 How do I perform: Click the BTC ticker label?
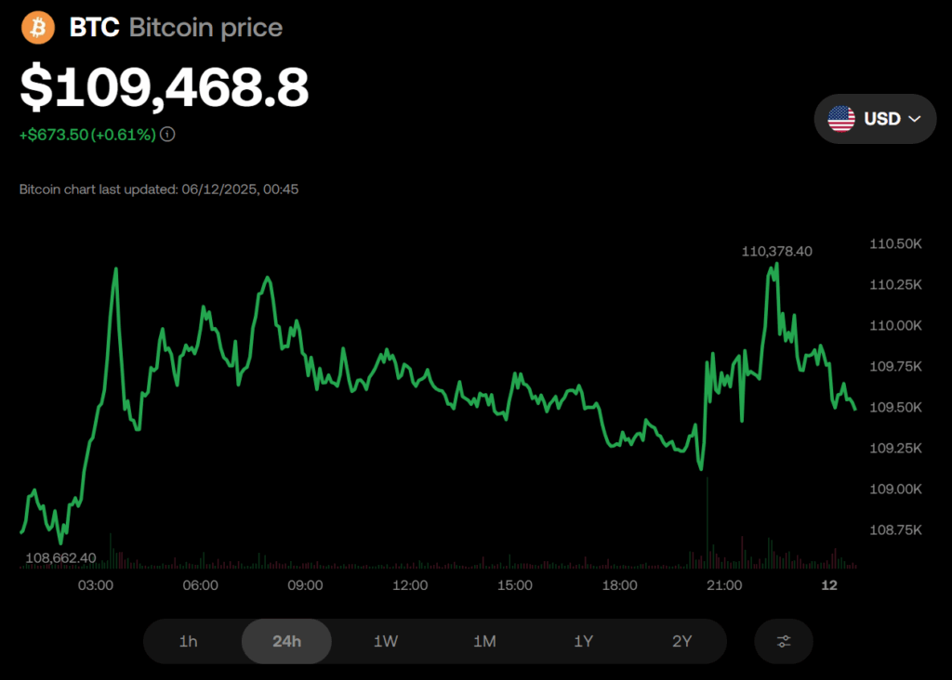[94, 27]
